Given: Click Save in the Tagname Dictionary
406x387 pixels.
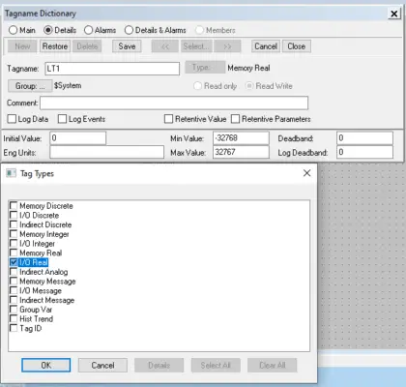Looking at the screenshot, I should pos(127,46).
